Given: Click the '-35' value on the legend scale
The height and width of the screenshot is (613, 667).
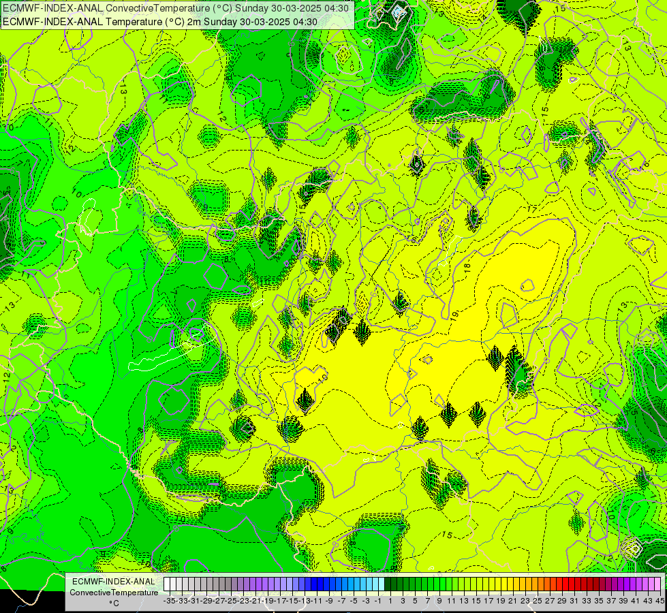Looking at the screenshot, I should coord(170,601).
